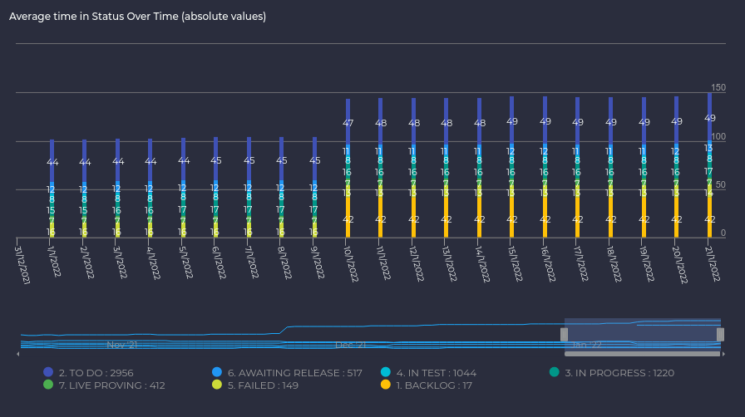Click the lime FAILED legend dot
The width and height of the screenshot is (745, 417).
point(217,385)
